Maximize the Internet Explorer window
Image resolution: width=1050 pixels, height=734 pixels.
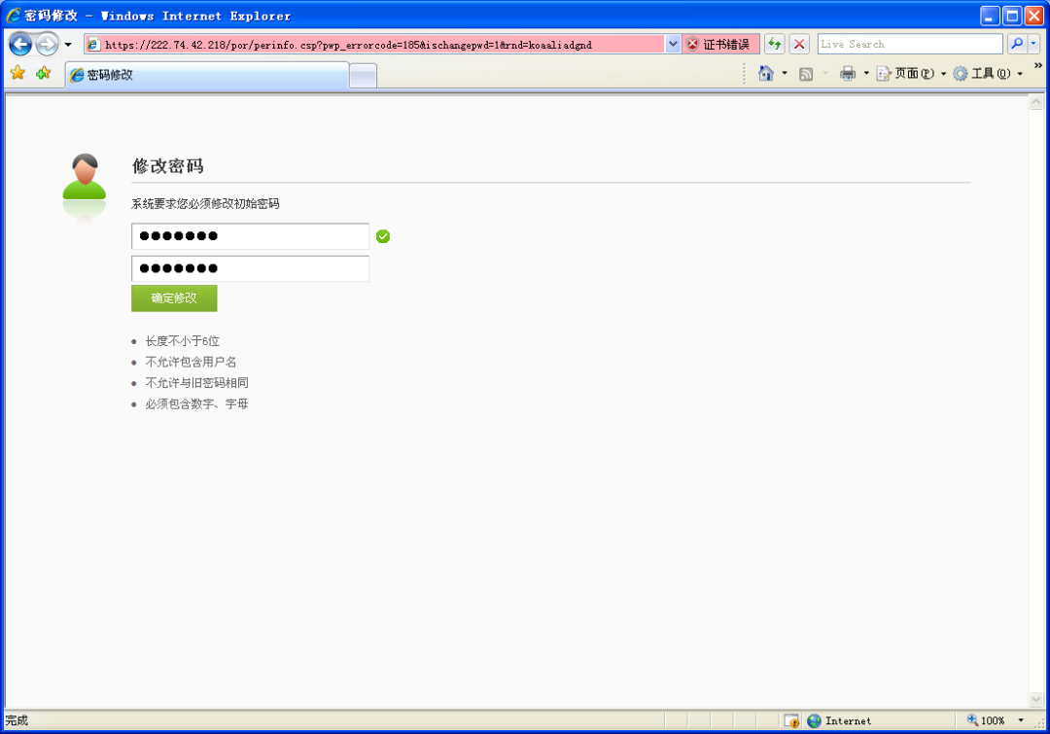pyautogui.click(x=1012, y=17)
